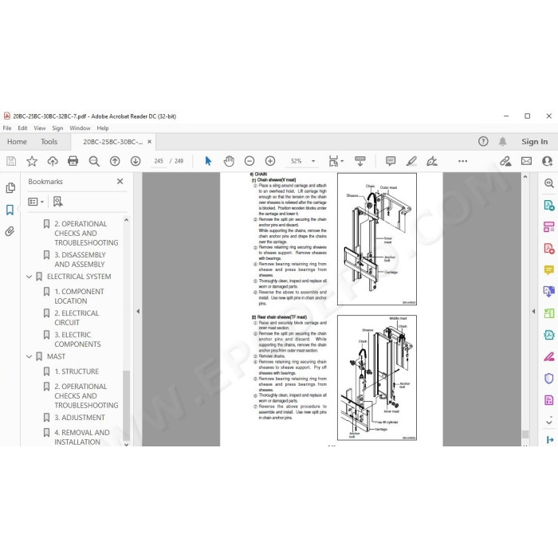Viewport: 558px width, 558px height.
Task: Close the 20BC-25BC-30BC document tab
Action: pyautogui.click(x=150, y=142)
